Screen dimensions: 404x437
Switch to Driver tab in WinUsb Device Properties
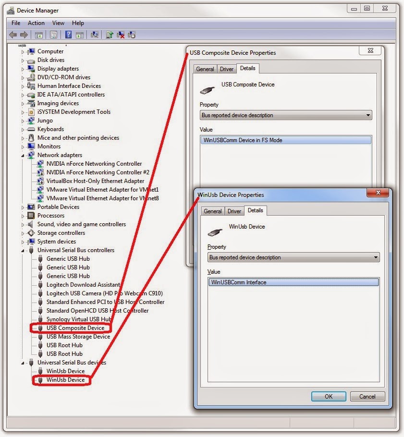[234, 211]
